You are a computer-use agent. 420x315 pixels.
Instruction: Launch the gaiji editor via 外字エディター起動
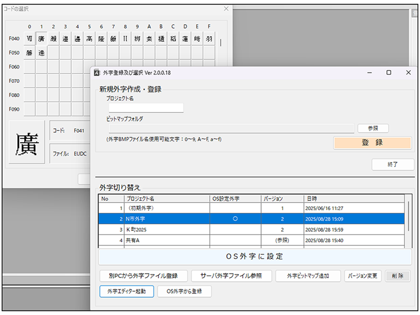point(127,292)
